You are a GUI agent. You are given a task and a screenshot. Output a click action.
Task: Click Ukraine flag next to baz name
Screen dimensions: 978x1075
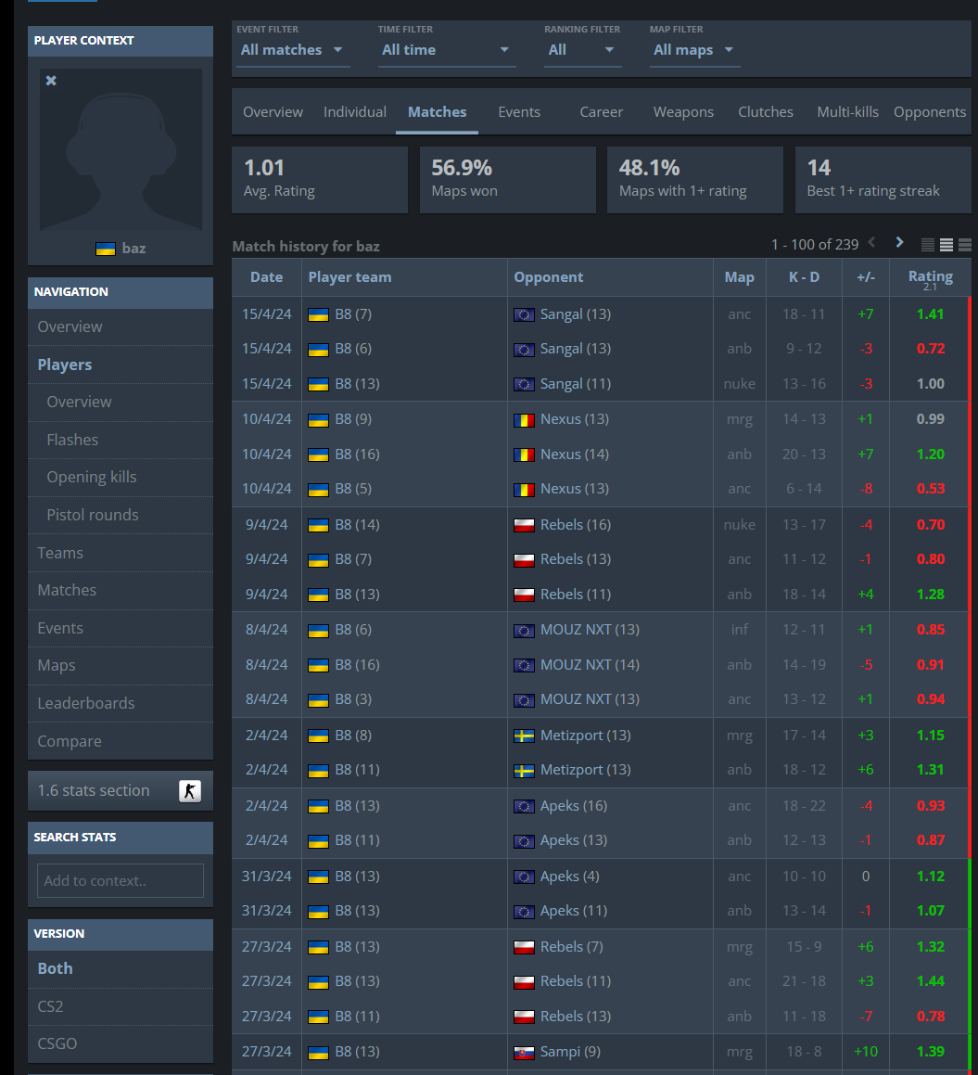106,249
